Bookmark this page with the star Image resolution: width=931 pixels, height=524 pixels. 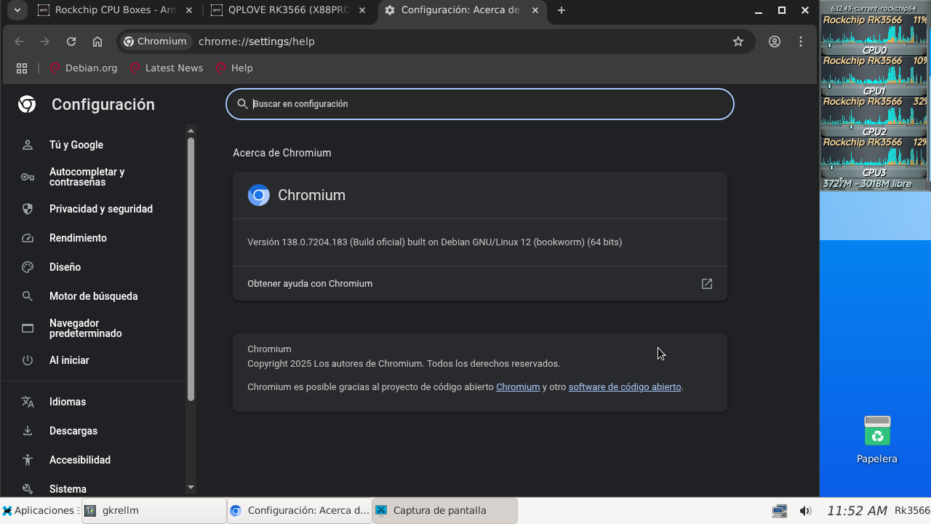point(738,41)
